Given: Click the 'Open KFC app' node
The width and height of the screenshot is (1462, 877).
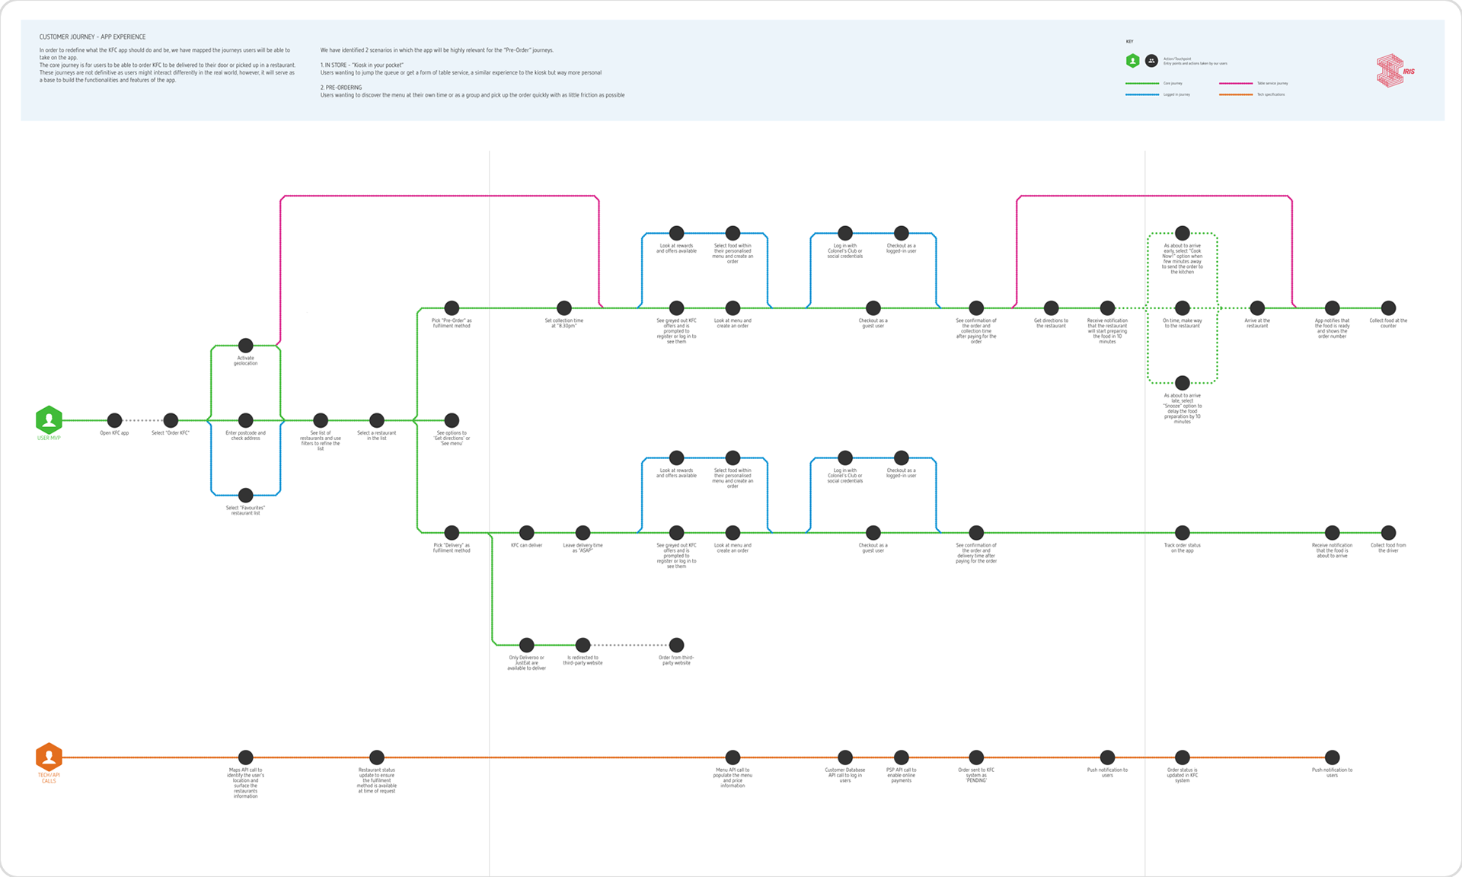Looking at the screenshot, I should pyautogui.click(x=114, y=420).
